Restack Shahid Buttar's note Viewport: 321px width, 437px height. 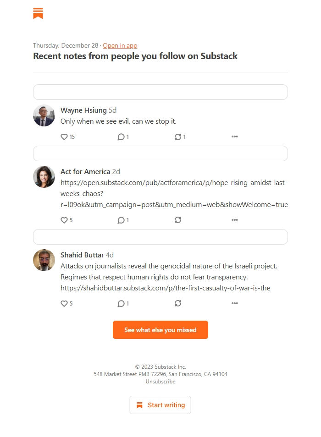point(178,303)
